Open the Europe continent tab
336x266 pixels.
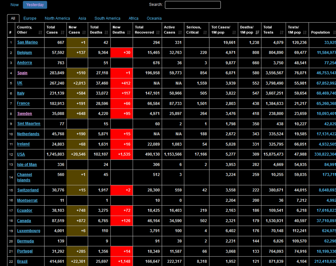click(x=30, y=18)
